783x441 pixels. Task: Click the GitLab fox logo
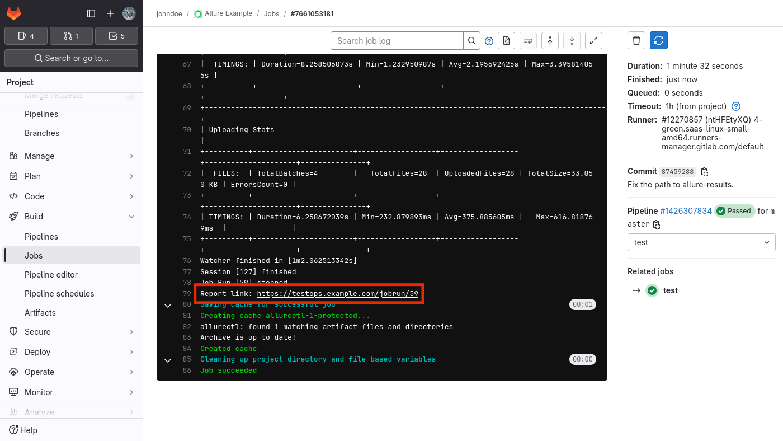(13, 13)
